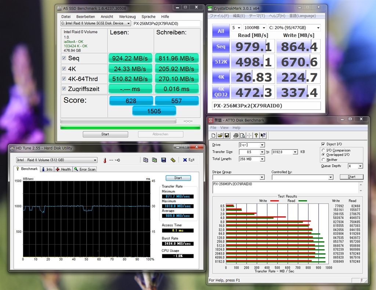Open View menu in ATTO
Viewport: 376px width, 290px height.
pyautogui.click(x=224, y=128)
